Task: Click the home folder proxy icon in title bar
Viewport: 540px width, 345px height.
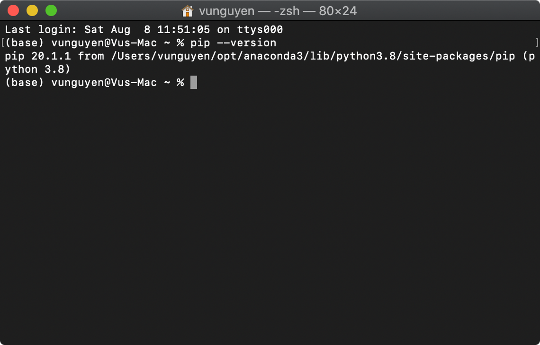Action: (x=188, y=11)
